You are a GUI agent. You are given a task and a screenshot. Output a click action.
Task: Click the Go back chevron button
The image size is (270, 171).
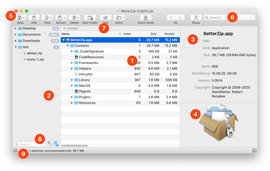pos(172,17)
